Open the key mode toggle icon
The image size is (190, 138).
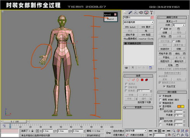150,135
